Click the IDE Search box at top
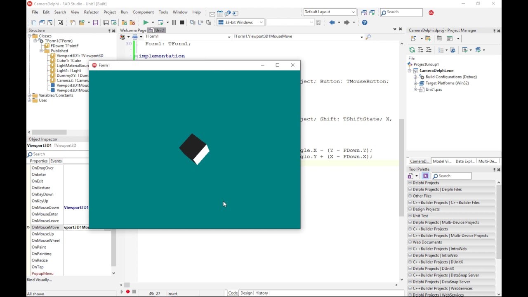Screen dimensions: 528x297 pos(401,12)
